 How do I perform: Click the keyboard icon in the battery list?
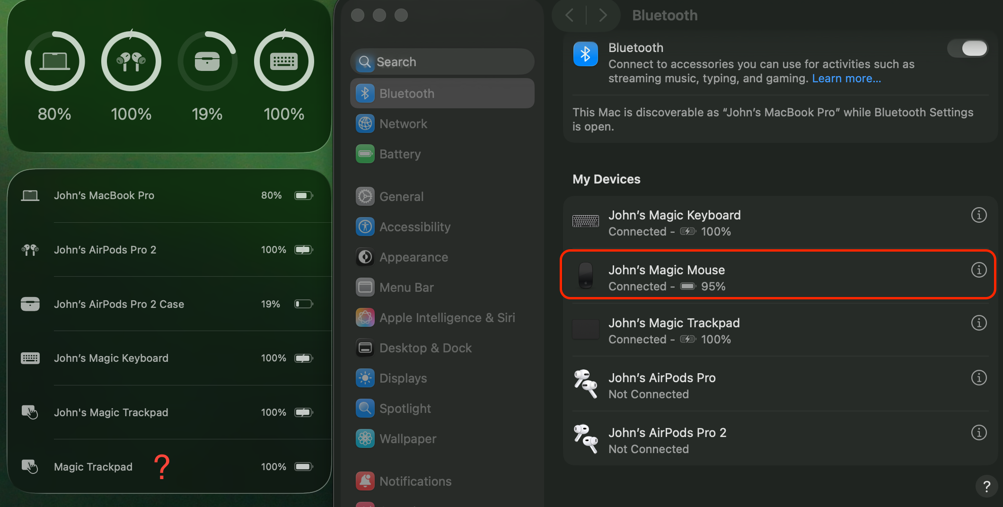[30, 358]
